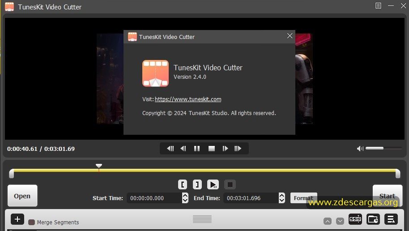The height and width of the screenshot is (231, 409).
Task: Open the tuneskit.com website link
Action: coord(188,99)
